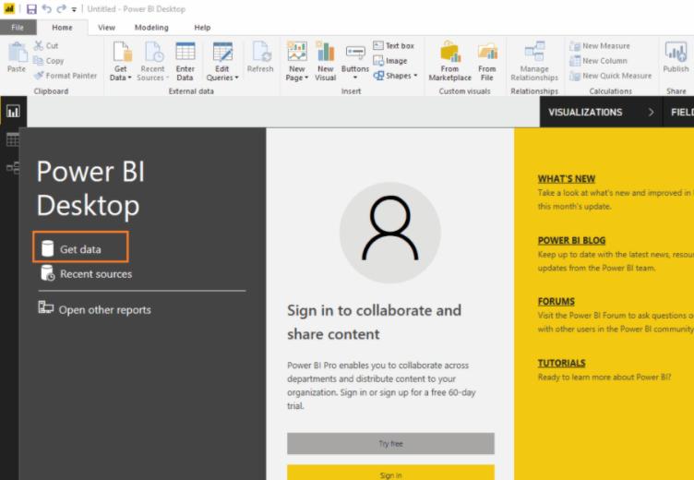The height and width of the screenshot is (480, 694).
Task: Click the Try free button
Action: pos(390,443)
